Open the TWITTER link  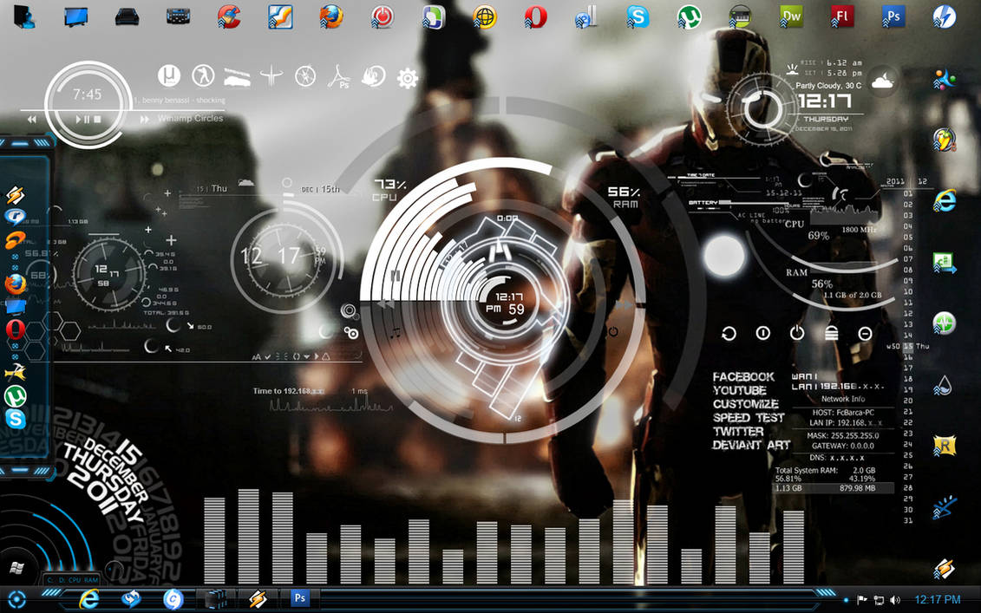click(x=737, y=431)
